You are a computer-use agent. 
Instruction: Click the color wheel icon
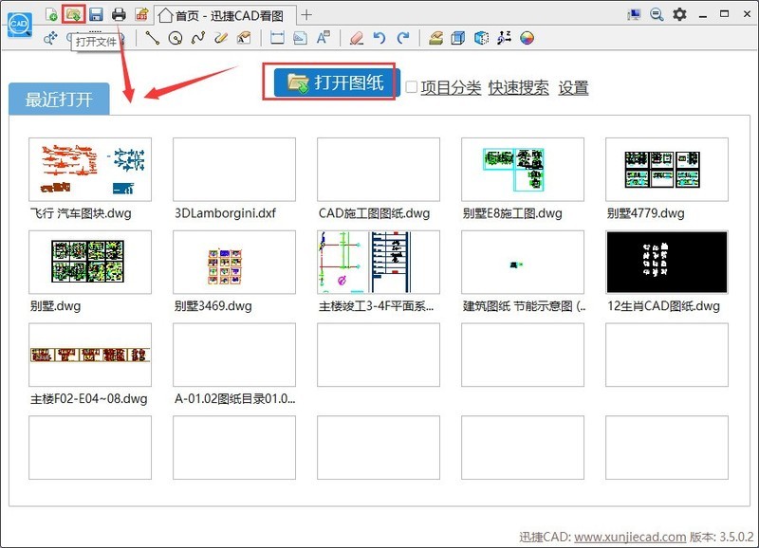point(528,38)
